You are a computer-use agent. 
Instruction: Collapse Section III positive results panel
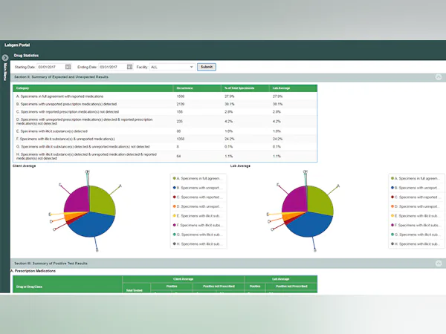(439, 263)
